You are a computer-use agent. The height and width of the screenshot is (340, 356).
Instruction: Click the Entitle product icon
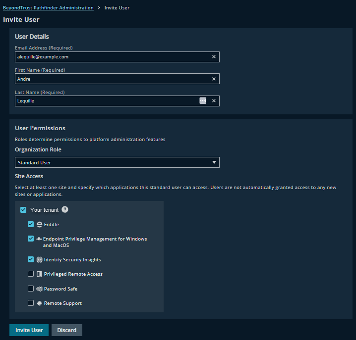pos(40,224)
